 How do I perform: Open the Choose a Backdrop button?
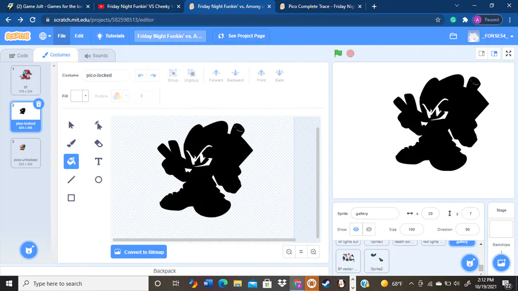[x=501, y=263]
